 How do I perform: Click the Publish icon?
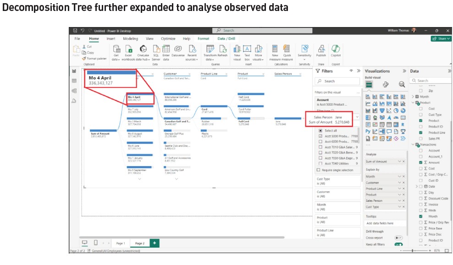pos(321,49)
